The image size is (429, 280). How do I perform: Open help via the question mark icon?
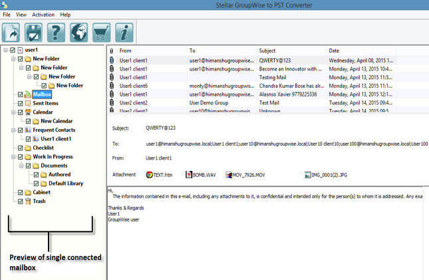[56, 33]
